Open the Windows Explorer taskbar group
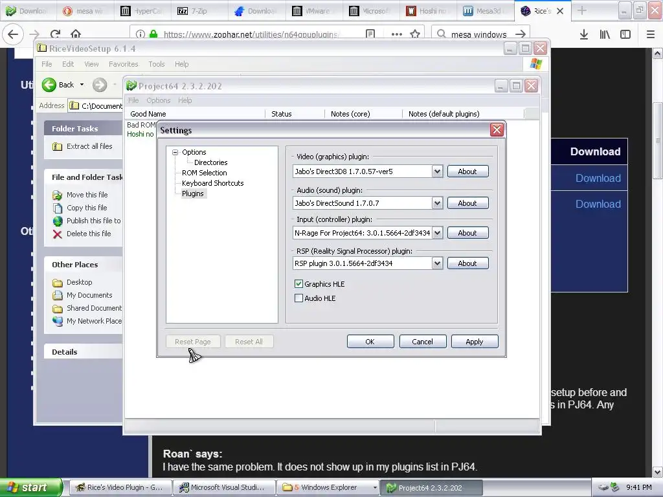The height and width of the screenshot is (497, 663). pos(328,488)
